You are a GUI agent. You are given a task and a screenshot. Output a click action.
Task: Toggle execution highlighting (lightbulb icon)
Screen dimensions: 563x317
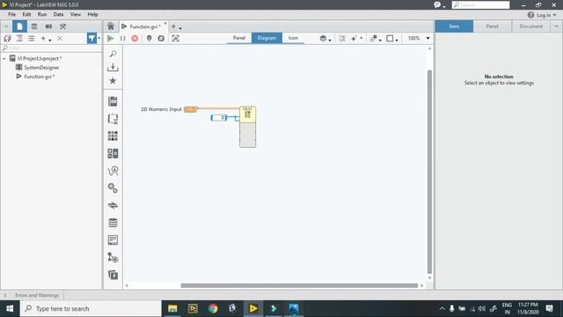[149, 38]
